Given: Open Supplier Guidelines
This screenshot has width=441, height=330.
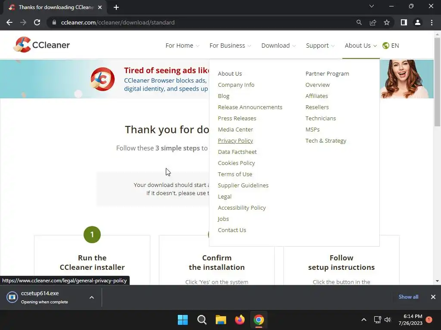Looking at the screenshot, I should pyautogui.click(x=243, y=186).
